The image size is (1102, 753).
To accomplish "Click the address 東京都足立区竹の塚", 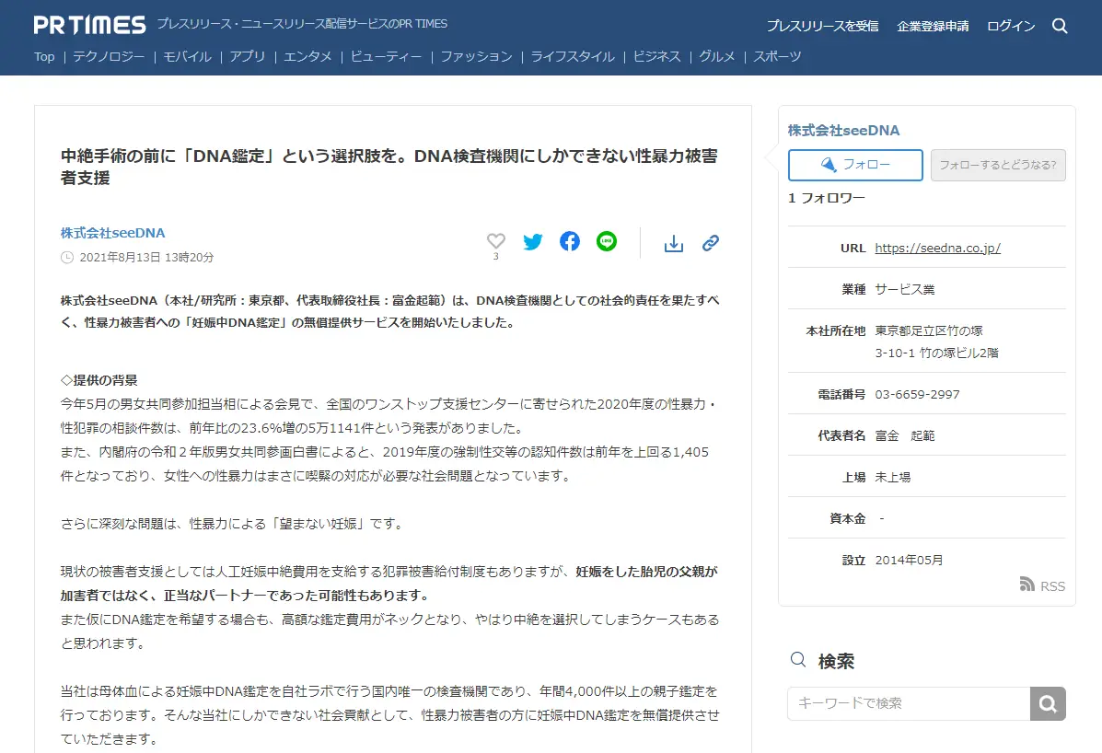I will coord(928,330).
